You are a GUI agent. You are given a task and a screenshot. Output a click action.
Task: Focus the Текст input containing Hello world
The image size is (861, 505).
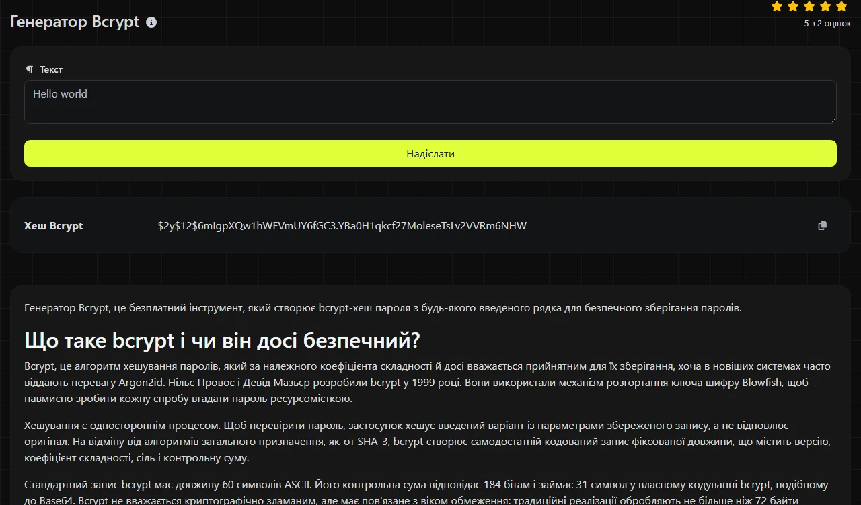pos(430,102)
